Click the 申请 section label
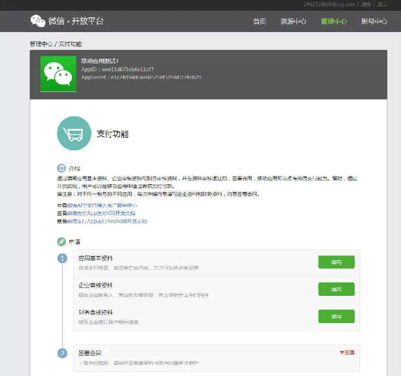This screenshot has height=376, width=401. [x=74, y=242]
